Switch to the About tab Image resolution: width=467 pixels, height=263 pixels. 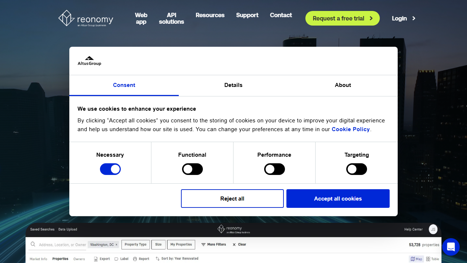point(343,85)
